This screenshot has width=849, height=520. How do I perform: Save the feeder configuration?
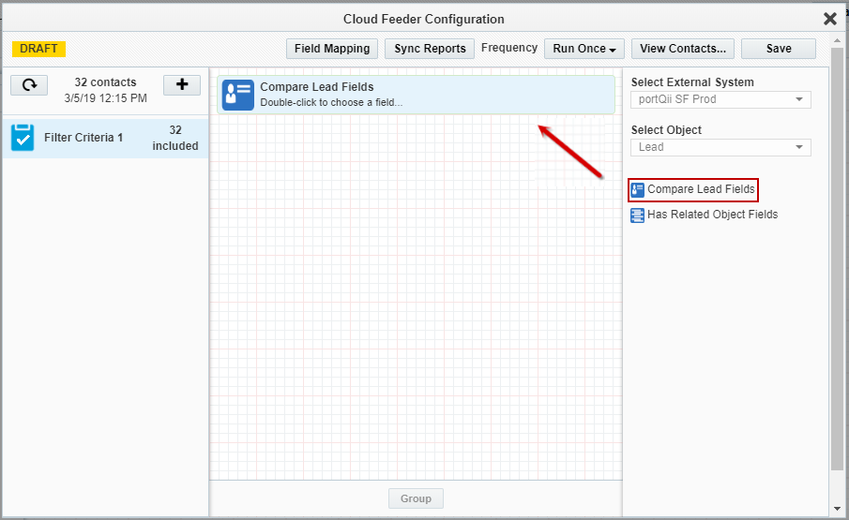[x=778, y=49]
